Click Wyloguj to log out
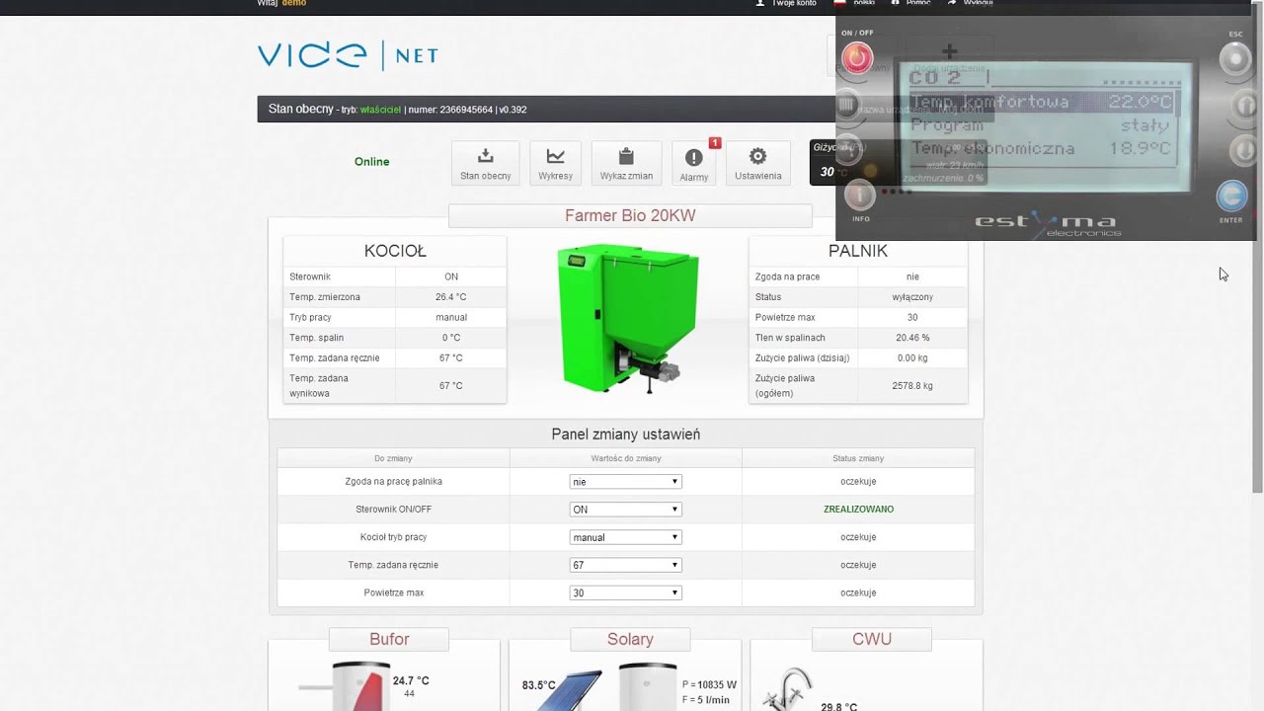This screenshot has height=711, width=1264. point(971,3)
